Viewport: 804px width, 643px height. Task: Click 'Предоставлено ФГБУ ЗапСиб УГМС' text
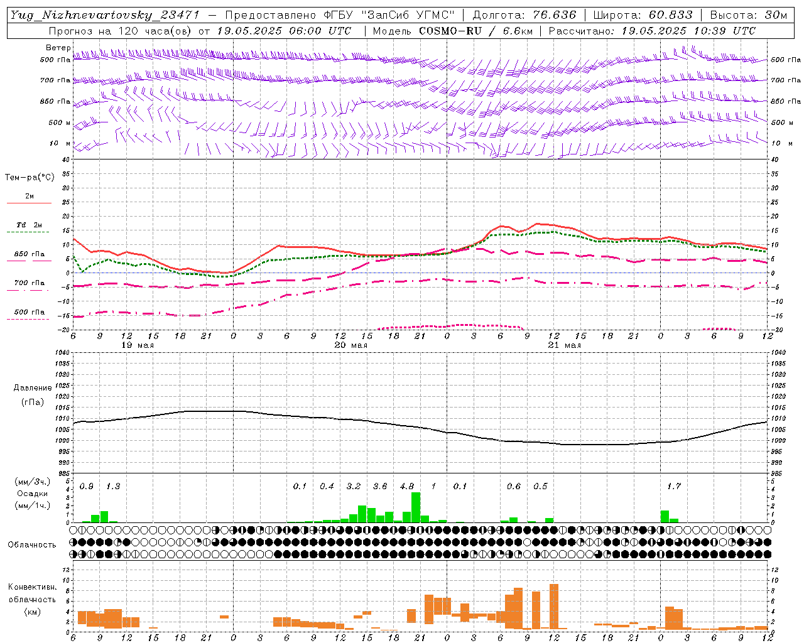339,15
